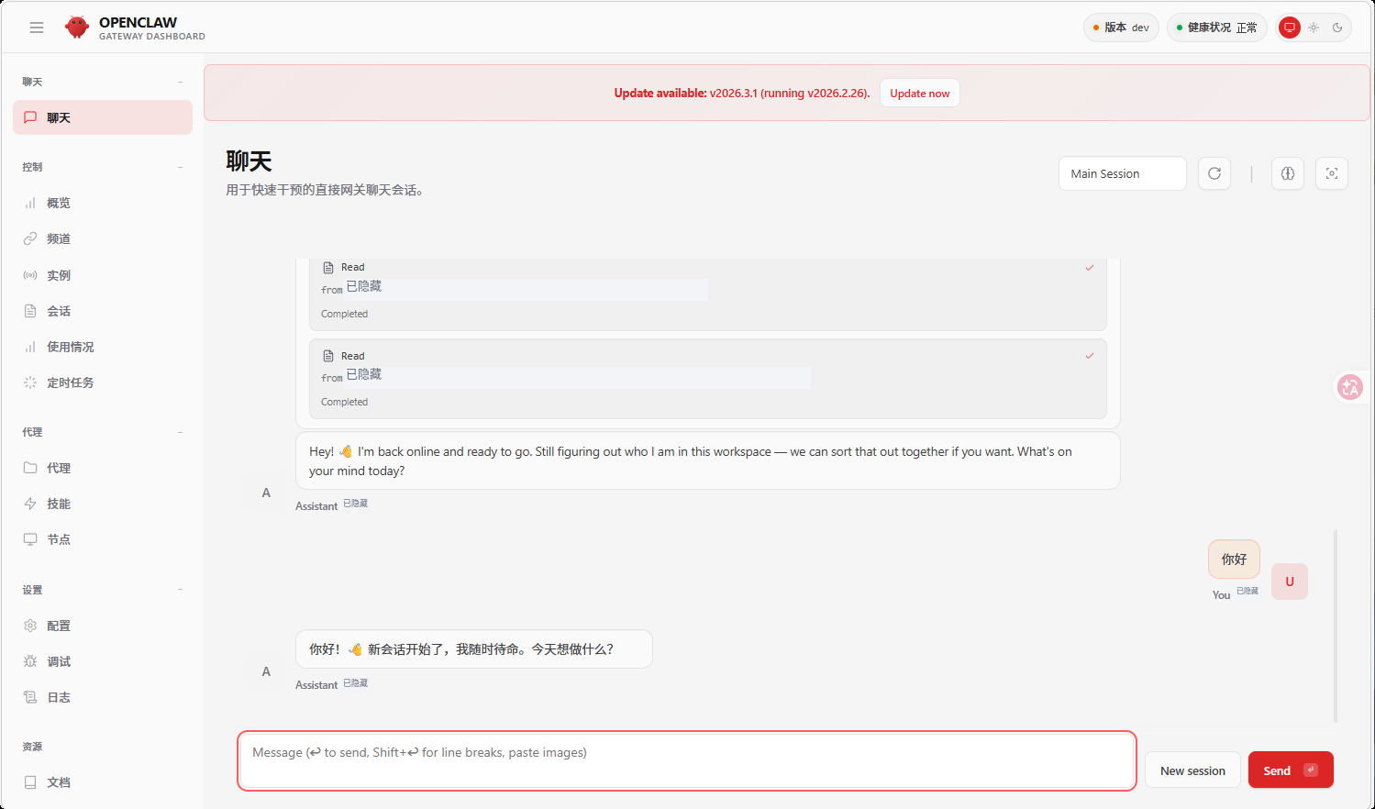Click the chat thread vertical scrollbar
This screenshot has width=1375, height=809.
pos(1336,626)
